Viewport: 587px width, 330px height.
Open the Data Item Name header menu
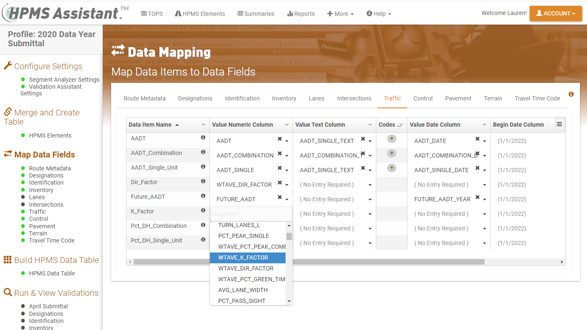pyautogui.click(x=204, y=125)
